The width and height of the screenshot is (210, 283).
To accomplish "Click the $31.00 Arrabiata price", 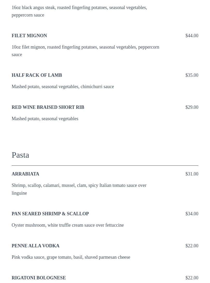I will 192,174.
